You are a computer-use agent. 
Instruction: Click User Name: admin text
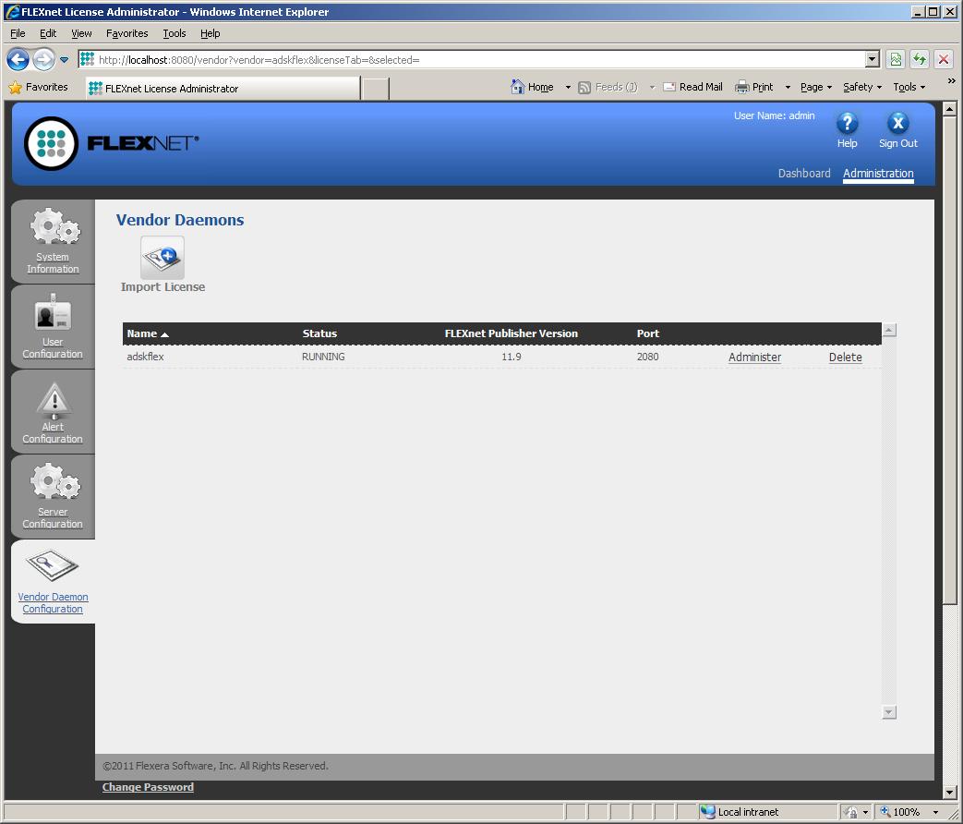pos(774,115)
